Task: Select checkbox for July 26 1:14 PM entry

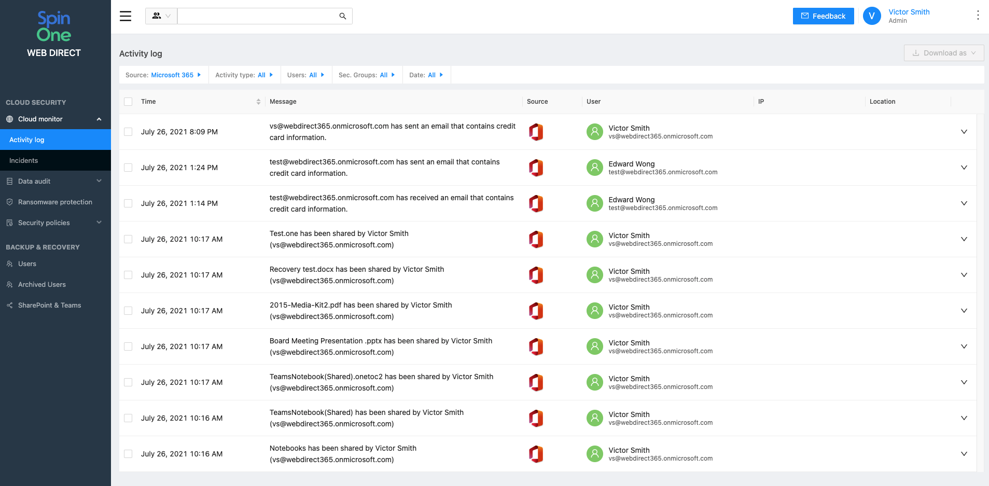Action: tap(128, 203)
